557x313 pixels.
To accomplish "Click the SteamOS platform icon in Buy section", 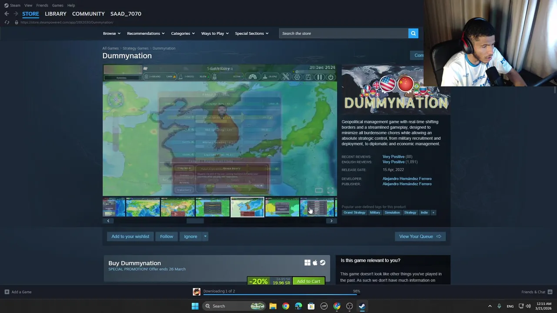I will [x=322, y=263].
